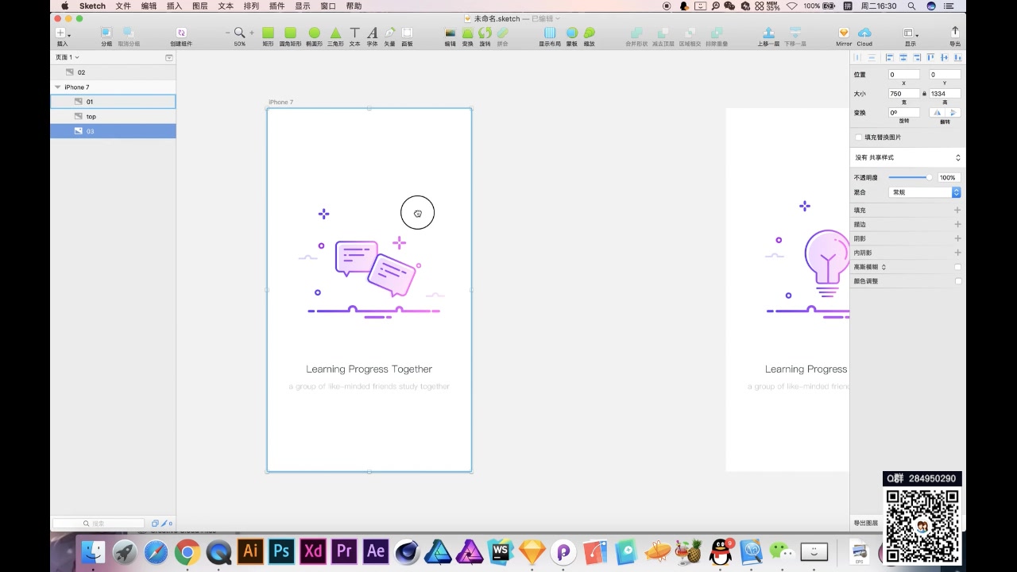This screenshot has width=1017, height=572.
Task: Click the align left edges icon
Action: [889, 58]
